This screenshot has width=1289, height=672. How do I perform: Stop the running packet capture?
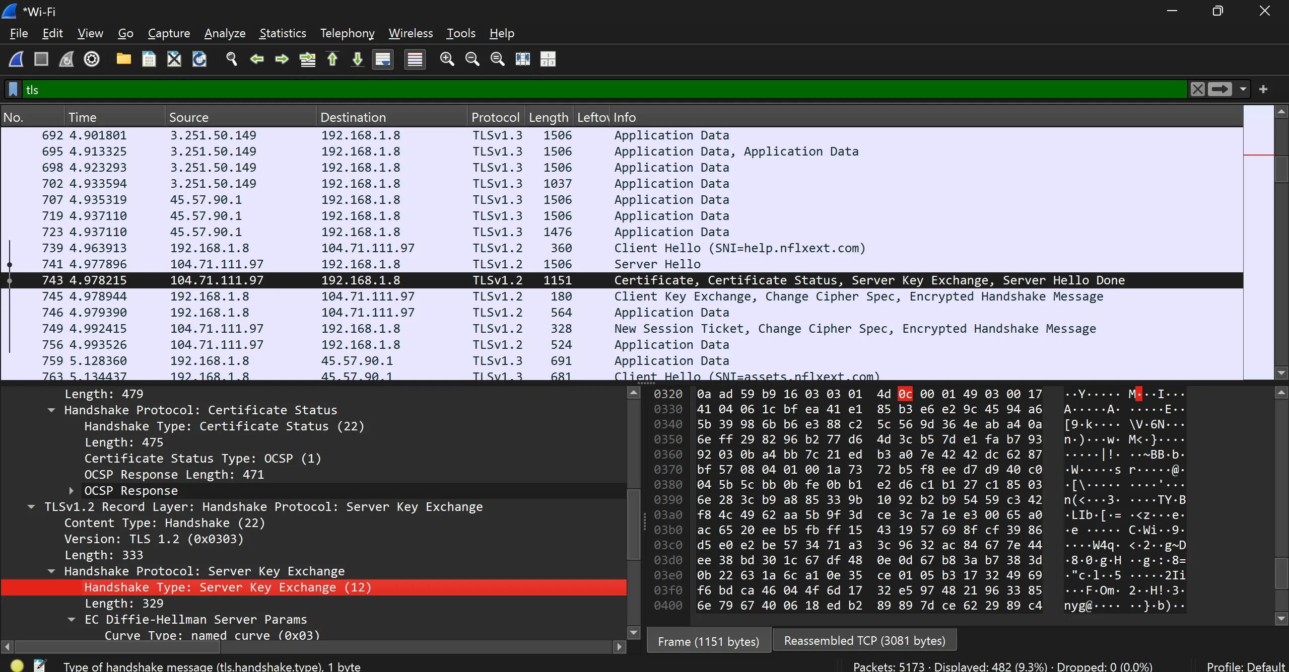click(x=41, y=59)
